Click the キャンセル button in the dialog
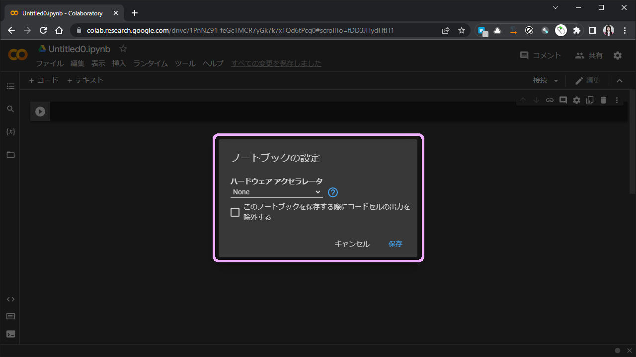 tap(352, 244)
